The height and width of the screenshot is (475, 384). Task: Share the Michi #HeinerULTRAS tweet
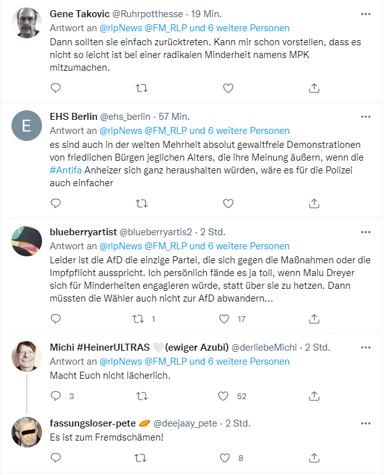tap(313, 396)
